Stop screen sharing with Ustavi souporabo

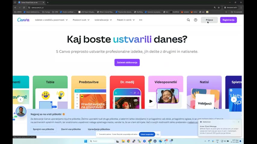147,134
